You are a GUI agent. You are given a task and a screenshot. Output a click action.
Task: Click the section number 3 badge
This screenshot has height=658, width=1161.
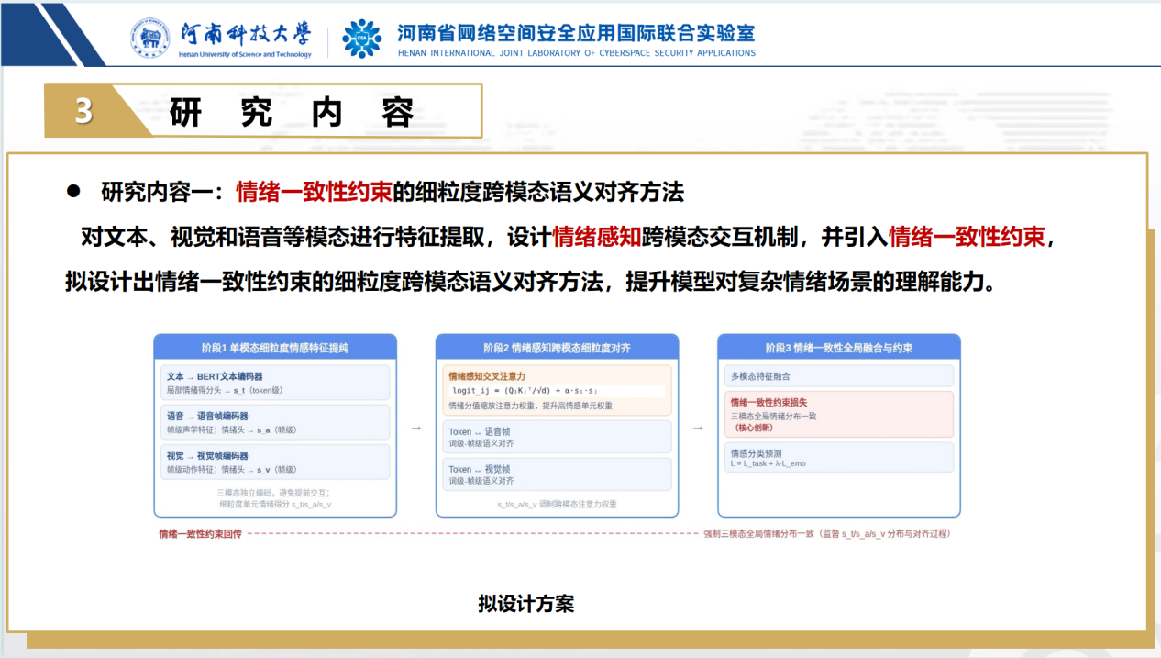tap(83, 111)
